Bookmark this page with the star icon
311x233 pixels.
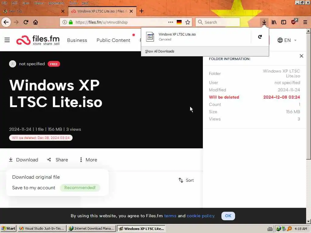188,22
